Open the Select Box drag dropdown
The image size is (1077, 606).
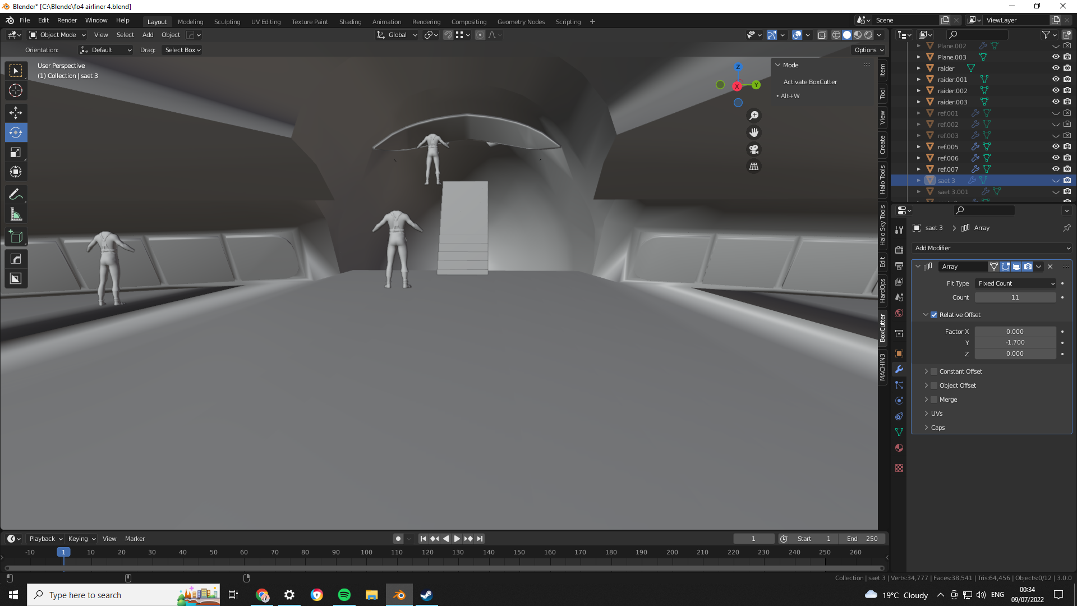point(182,50)
